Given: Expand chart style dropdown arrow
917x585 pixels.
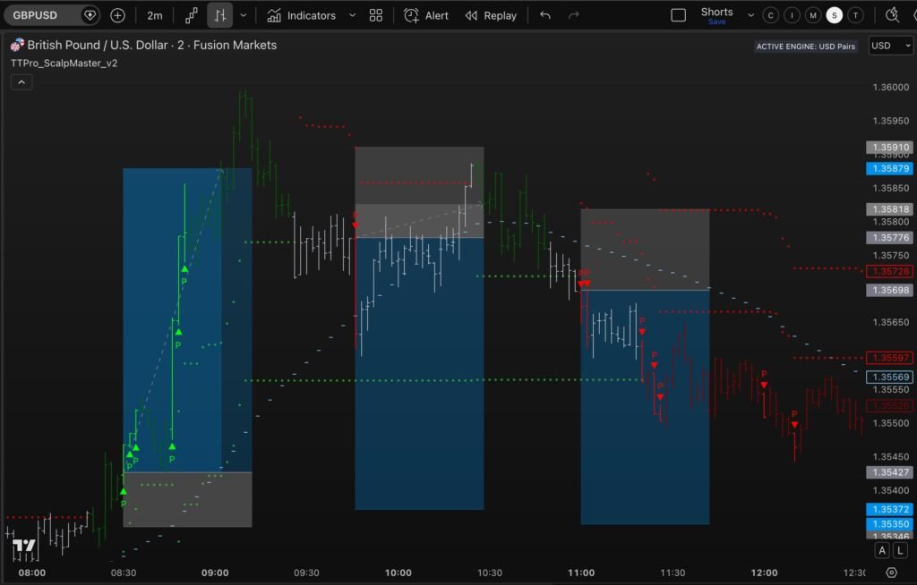Looking at the screenshot, I should point(243,15).
